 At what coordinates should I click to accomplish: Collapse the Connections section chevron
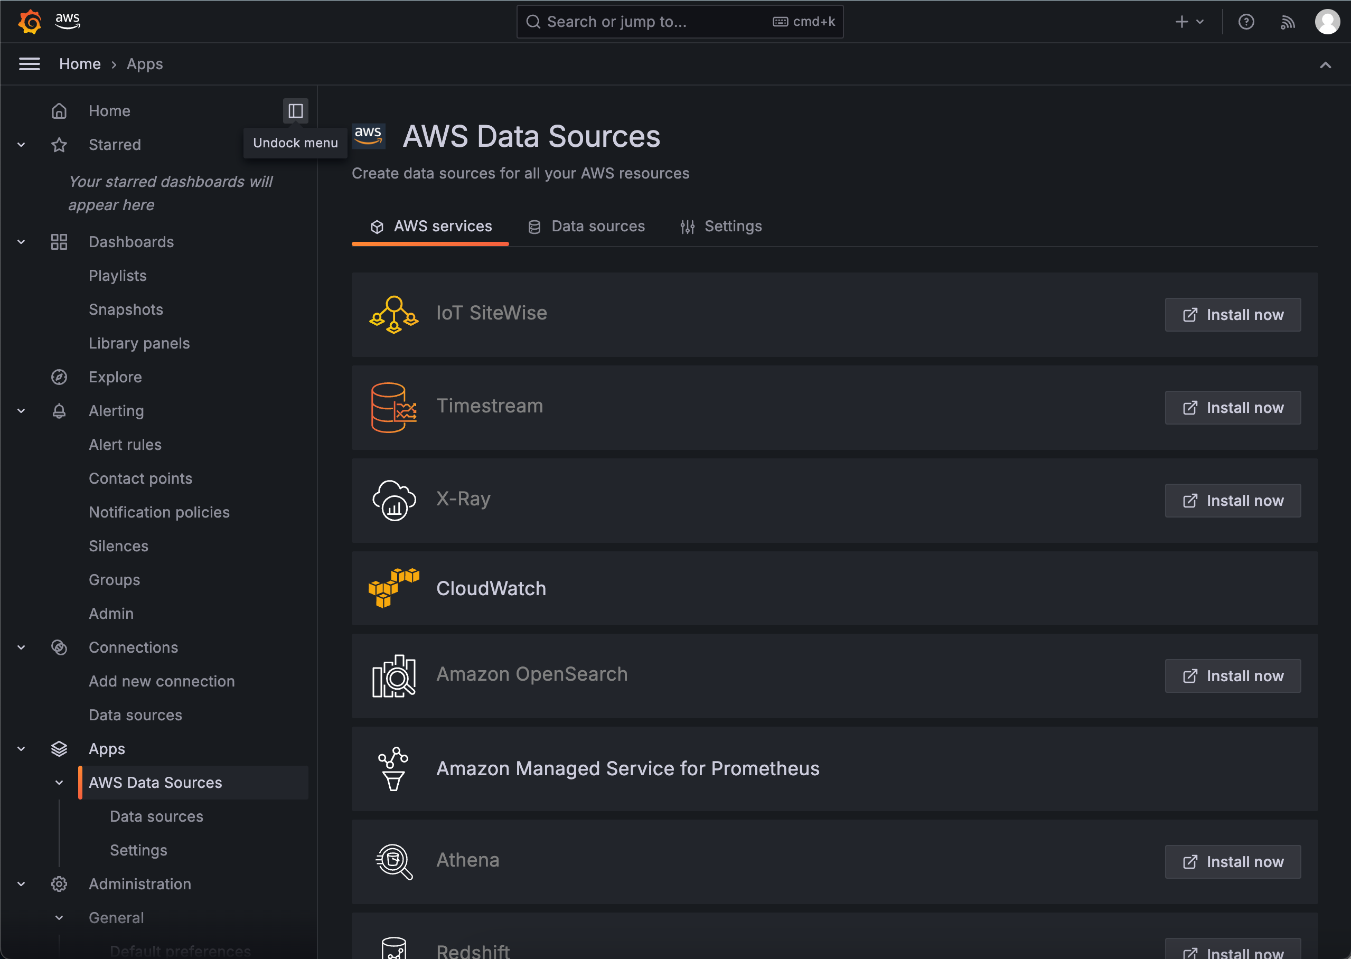[21, 647]
